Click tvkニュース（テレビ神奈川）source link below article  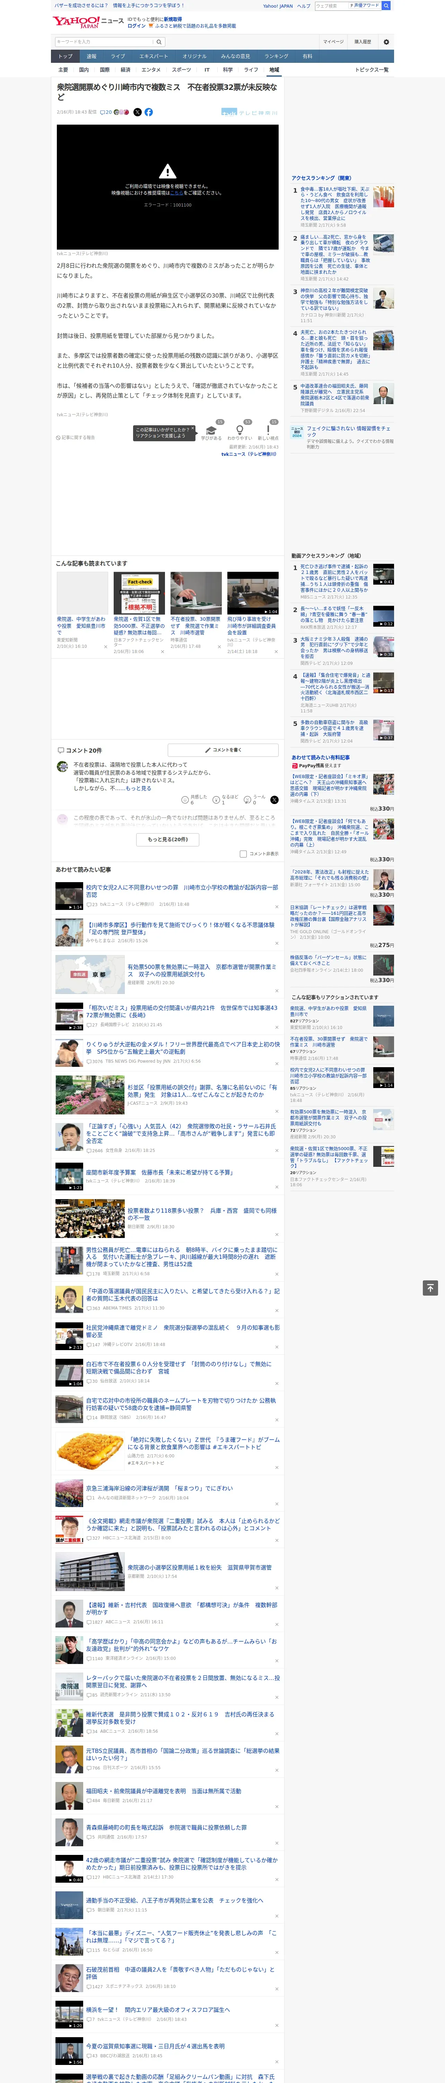(249, 454)
